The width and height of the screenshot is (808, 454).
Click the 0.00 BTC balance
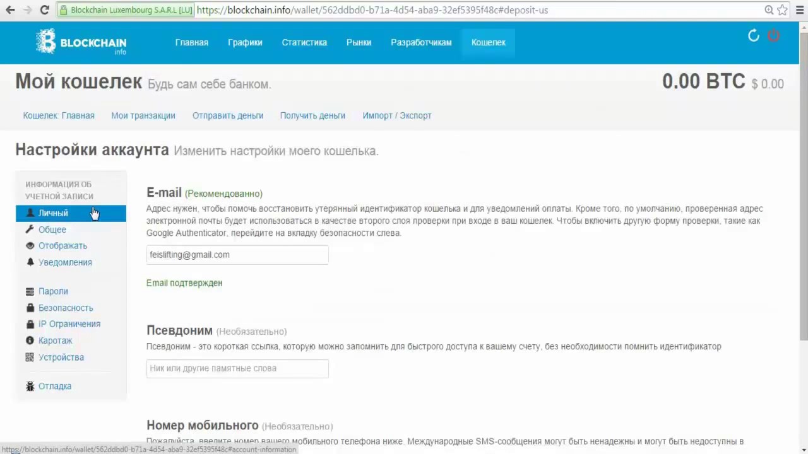[704, 81]
